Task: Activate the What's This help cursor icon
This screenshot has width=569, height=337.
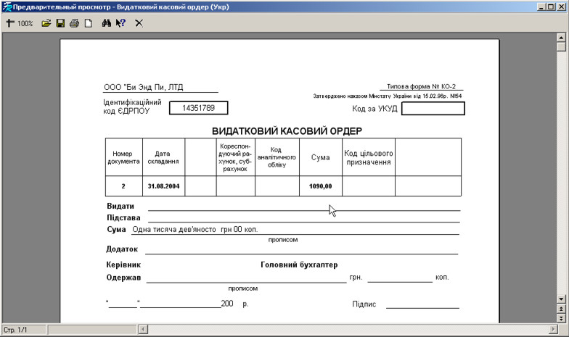Action: [120, 23]
